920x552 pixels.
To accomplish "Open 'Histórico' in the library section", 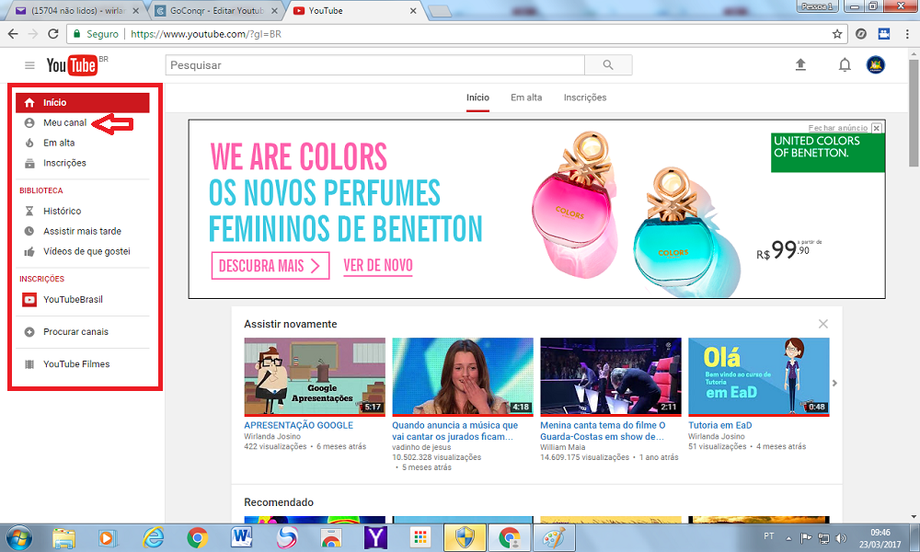I will (x=62, y=211).
